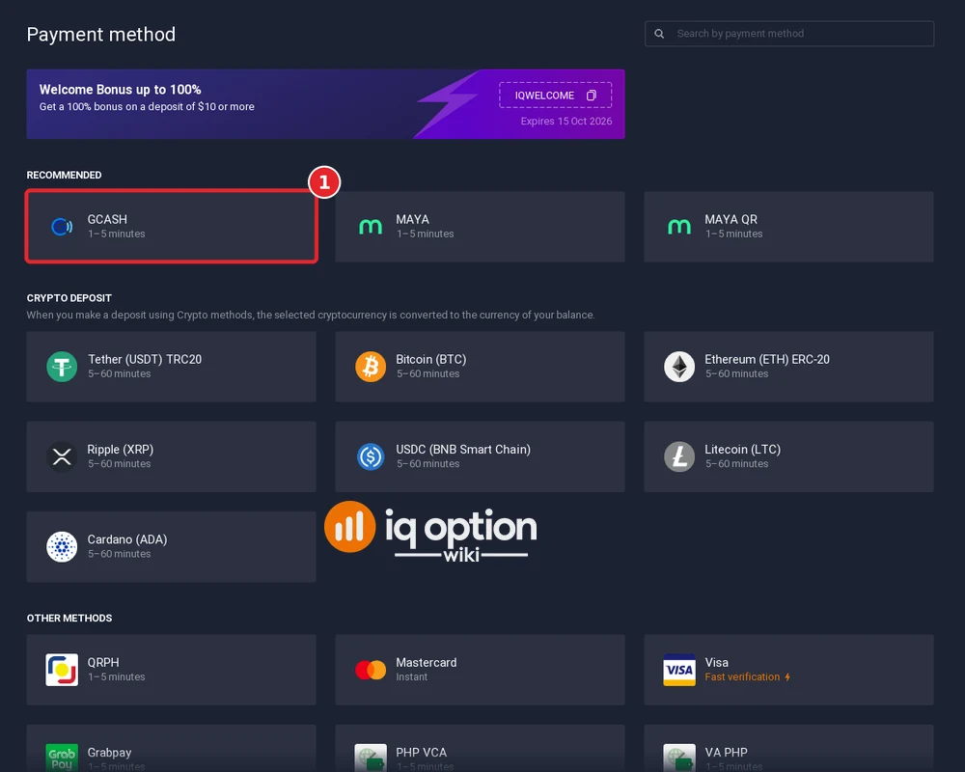Click the RECOMMENDED section heading
The image size is (965, 772).
point(64,175)
